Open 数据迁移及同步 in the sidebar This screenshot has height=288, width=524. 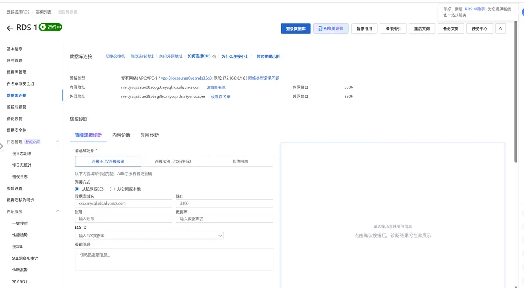[20, 200]
